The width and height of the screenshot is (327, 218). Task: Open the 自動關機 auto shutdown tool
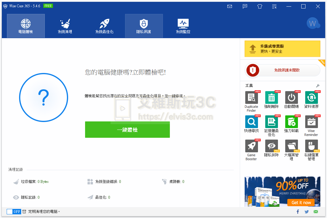click(291, 98)
